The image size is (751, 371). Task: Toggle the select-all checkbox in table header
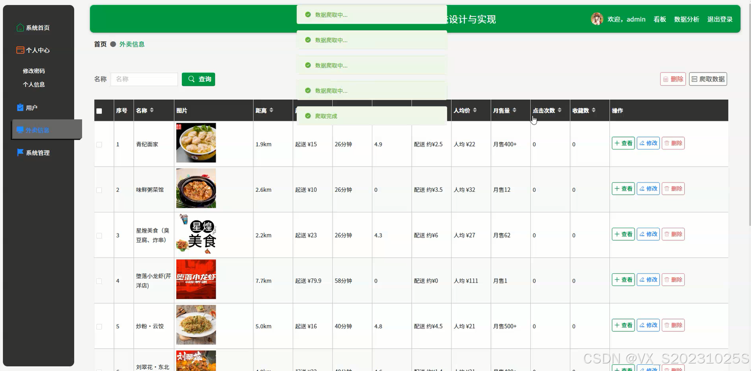click(x=99, y=111)
